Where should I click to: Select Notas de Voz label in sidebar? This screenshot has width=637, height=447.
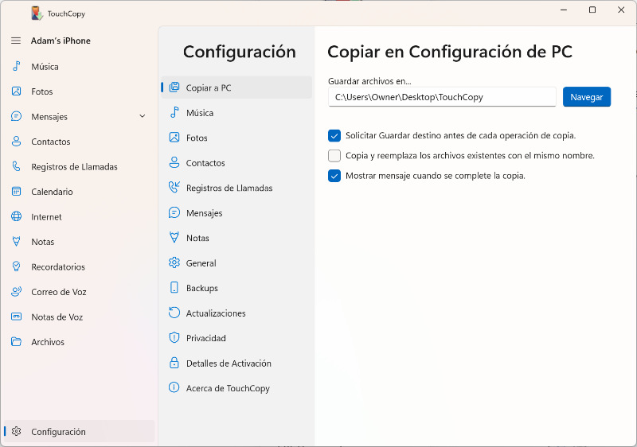coord(57,317)
